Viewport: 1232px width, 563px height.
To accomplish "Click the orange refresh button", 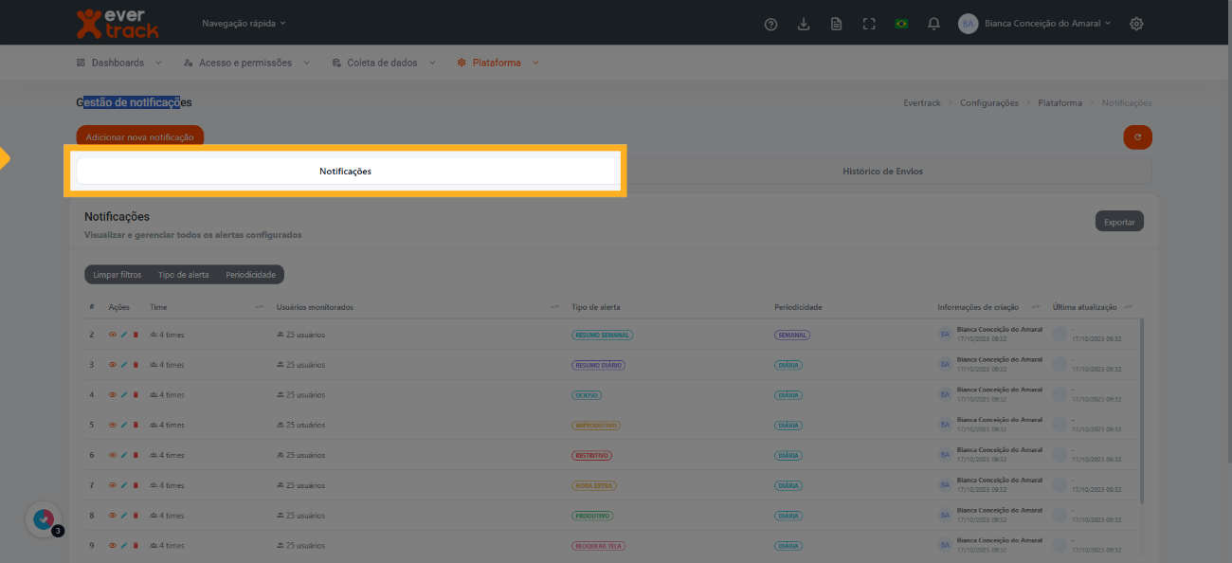I will [1137, 137].
